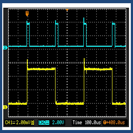Click the Time 100.0us timebase readout

87,122
